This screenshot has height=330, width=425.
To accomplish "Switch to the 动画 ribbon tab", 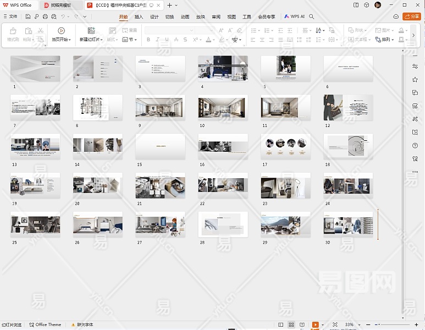I will (185, 17).
